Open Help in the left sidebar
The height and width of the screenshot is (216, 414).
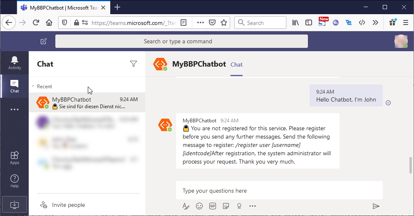coord(15,181)
